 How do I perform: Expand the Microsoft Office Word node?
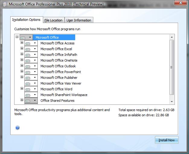22,88
